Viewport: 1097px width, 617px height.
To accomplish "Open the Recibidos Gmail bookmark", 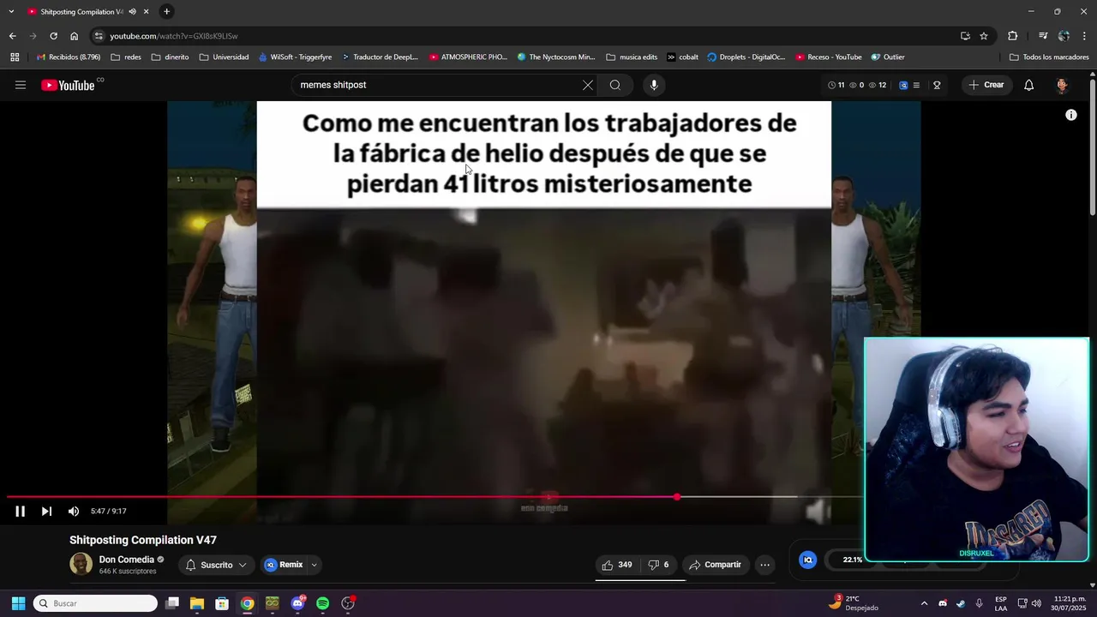I will (69, 57).
